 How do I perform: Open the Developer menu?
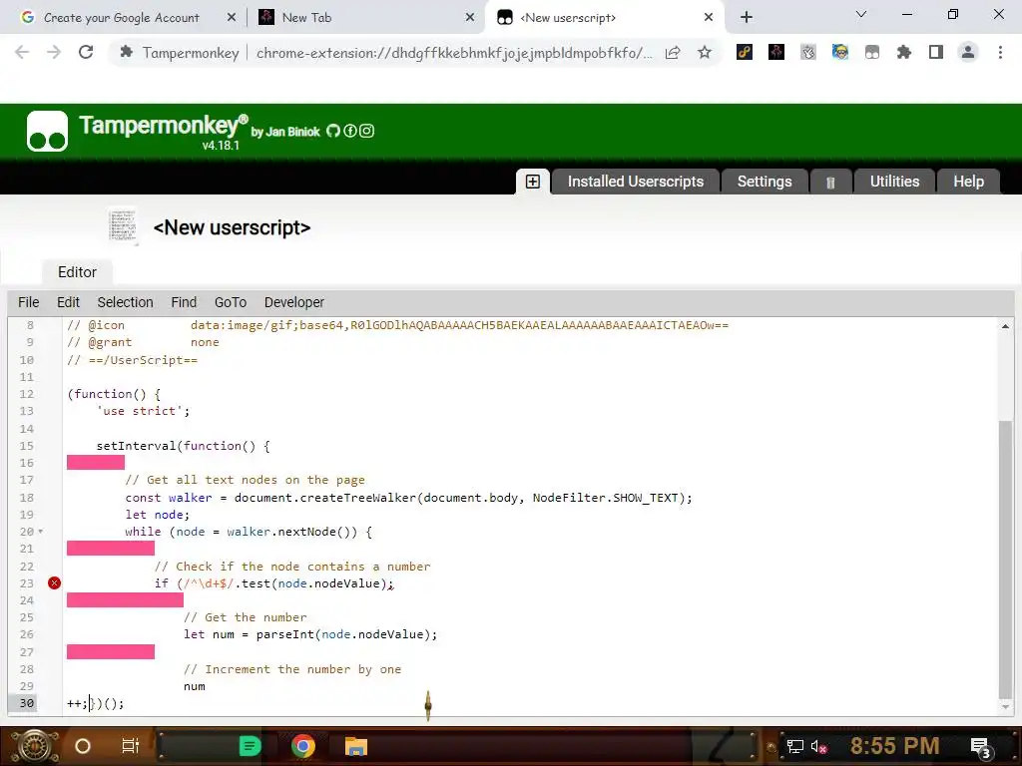294,303
